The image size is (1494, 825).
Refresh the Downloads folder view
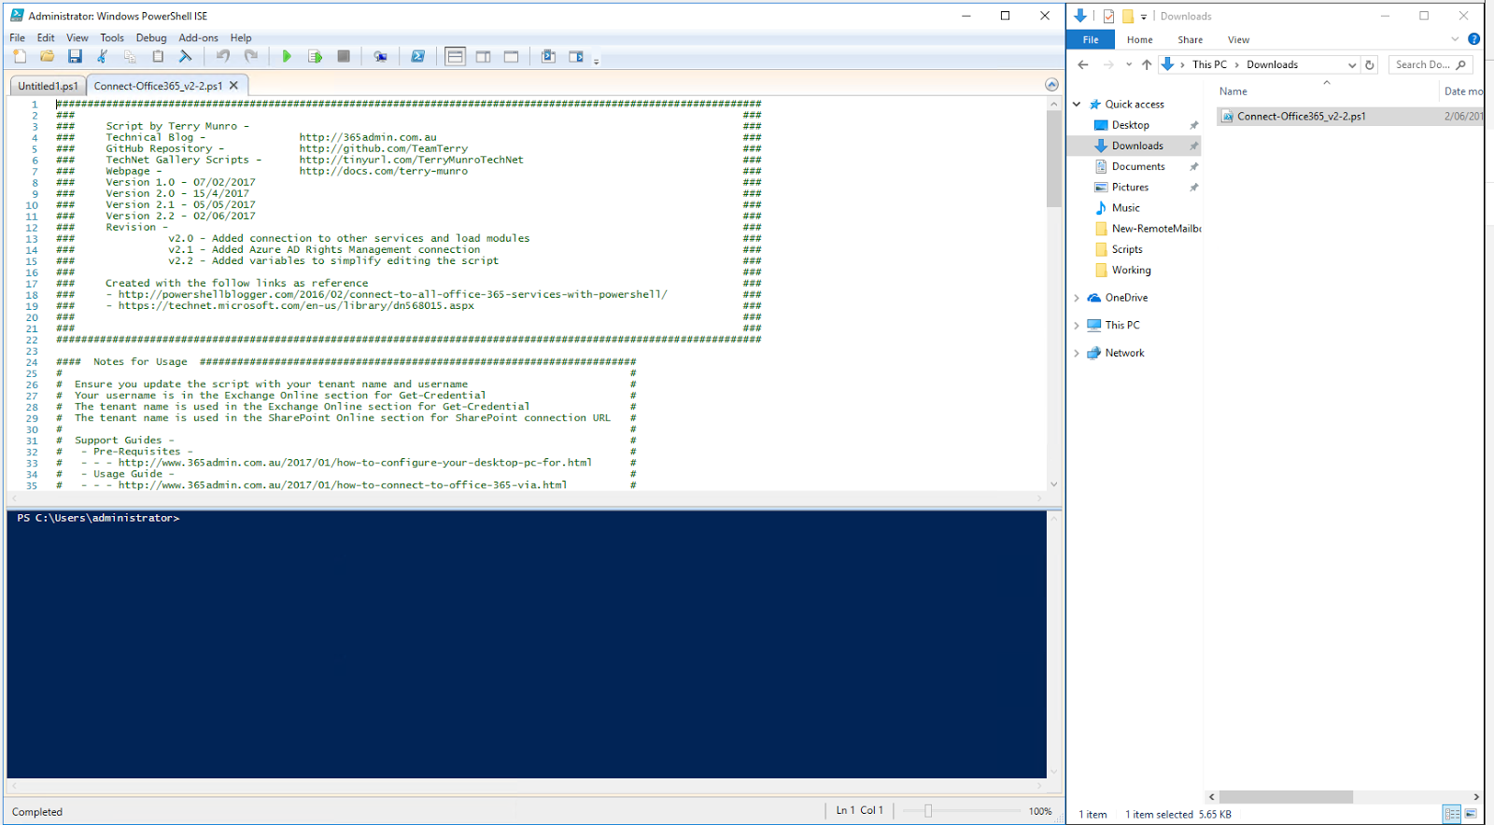1370,65
